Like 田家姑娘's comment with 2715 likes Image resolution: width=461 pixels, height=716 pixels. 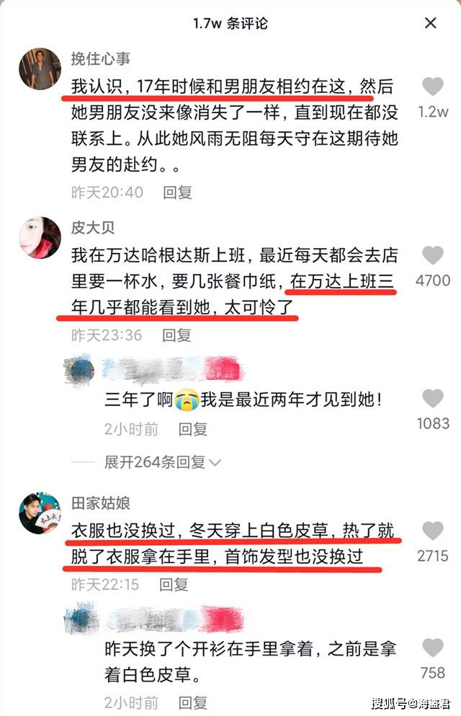click(x=433, y=531)
